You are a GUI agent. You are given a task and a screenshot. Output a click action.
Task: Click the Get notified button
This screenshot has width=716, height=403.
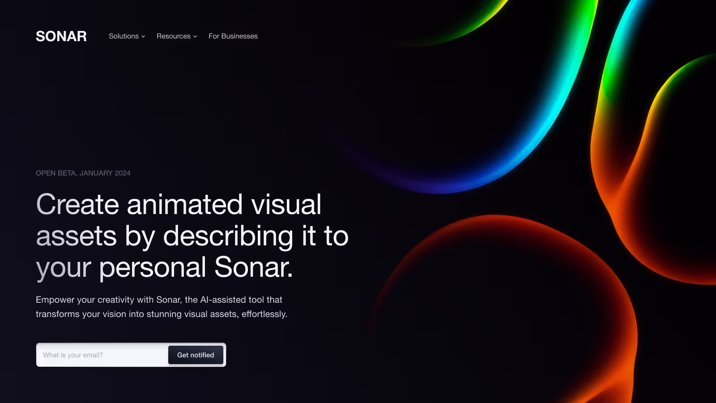coord(196,355)
